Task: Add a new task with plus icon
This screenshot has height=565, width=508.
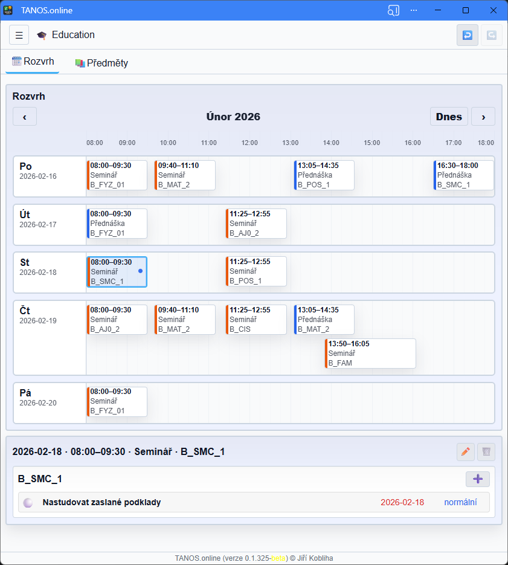Action: 477,479
